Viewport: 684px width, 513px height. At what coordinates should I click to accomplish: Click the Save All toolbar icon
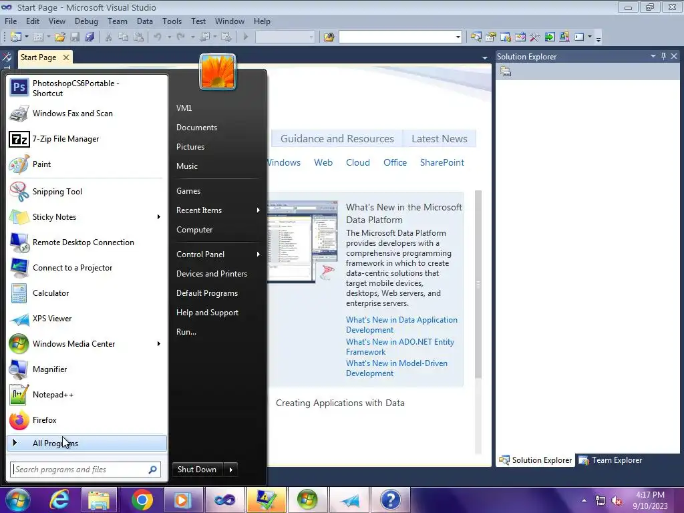[x=90, y=37]
